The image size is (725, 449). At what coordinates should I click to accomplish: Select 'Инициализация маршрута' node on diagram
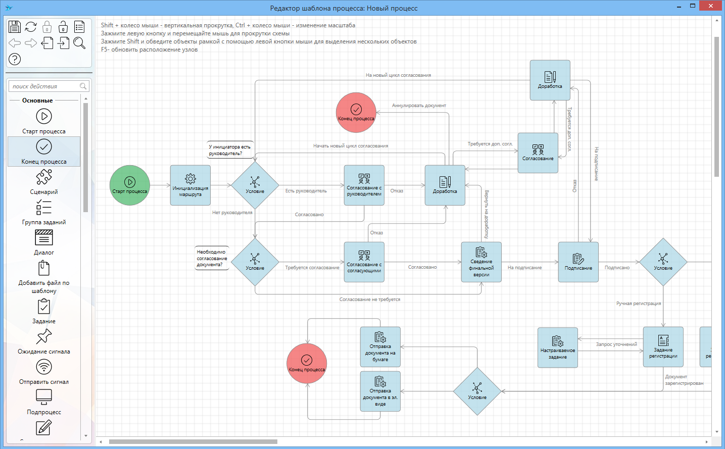pos(190,185)
